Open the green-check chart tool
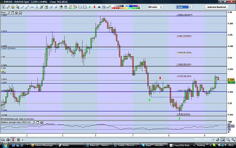Image resolution: width=236 pixels, height=148 pixels. 42,7
